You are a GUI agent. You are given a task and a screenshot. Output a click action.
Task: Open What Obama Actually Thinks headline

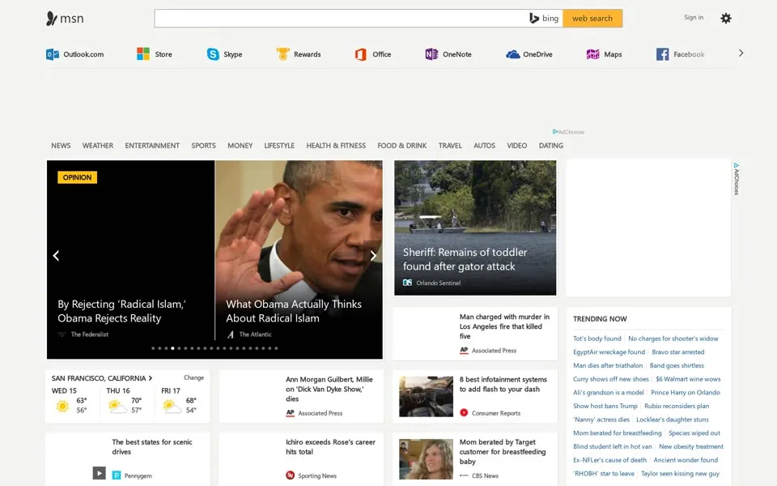pyautogui.click(x=294, y=311)
